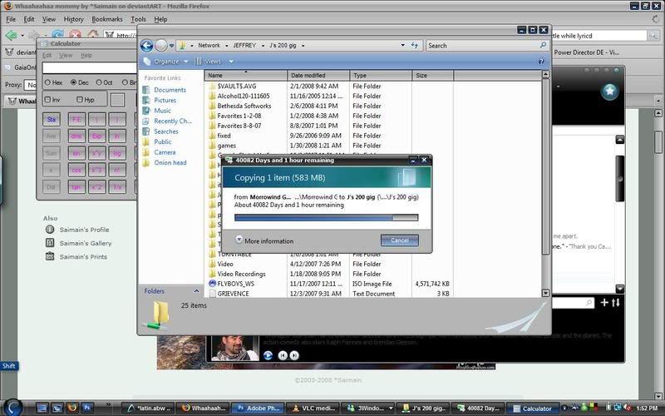Open Saimain's Prints link
Image resolution: width=665 pixels, height=416 pixels.
[83, 257]
